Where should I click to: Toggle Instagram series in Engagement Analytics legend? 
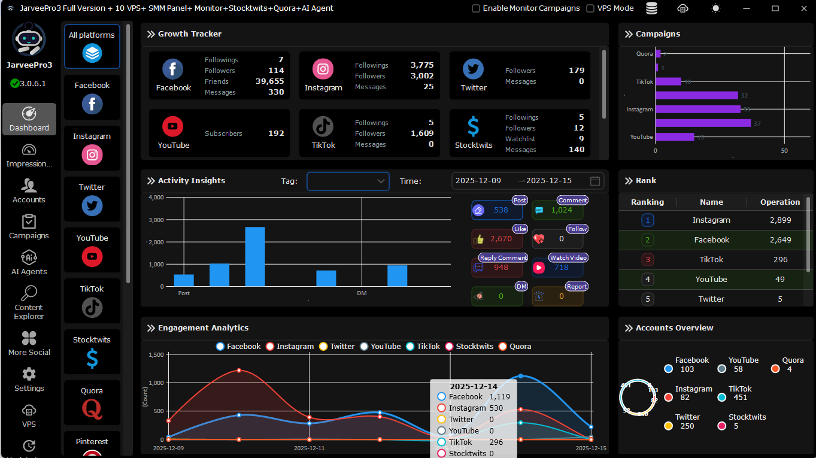290,347
